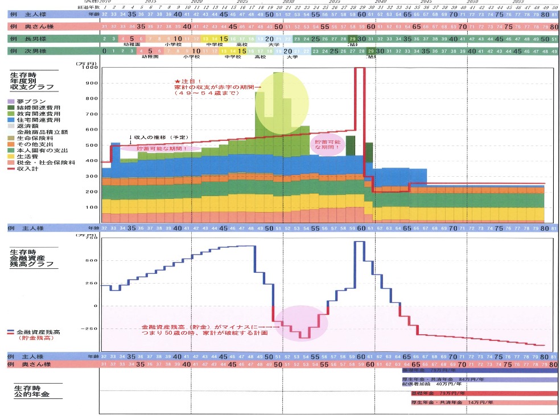
Task: Click the ★注目！ red annotation text
Action: (188, 81)
